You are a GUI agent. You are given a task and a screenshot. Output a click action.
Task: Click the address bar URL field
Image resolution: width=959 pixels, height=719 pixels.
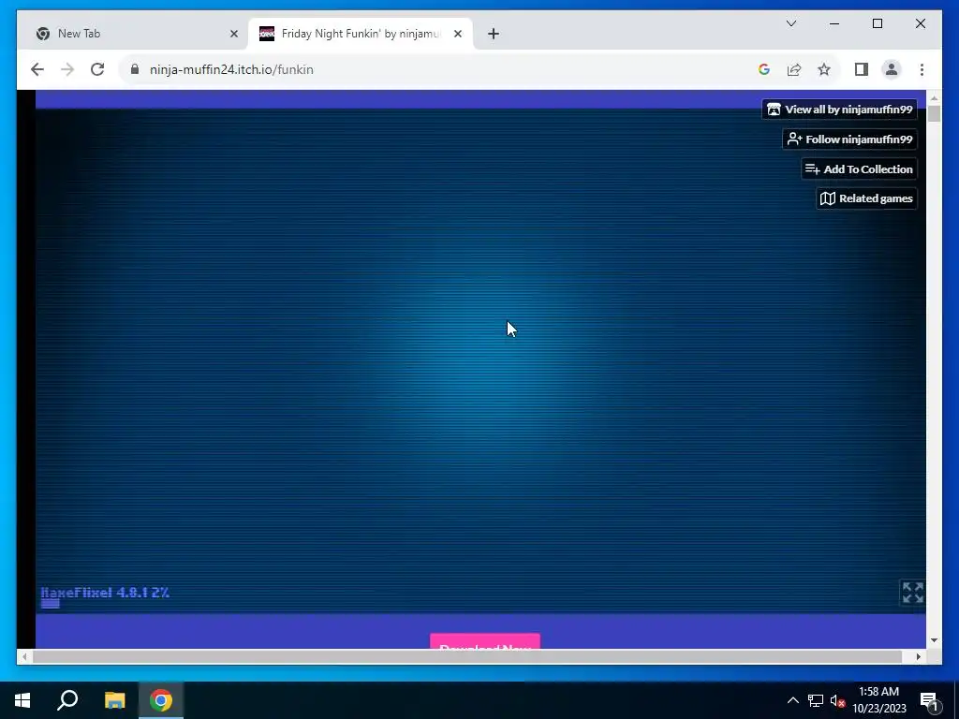point(440,69)
